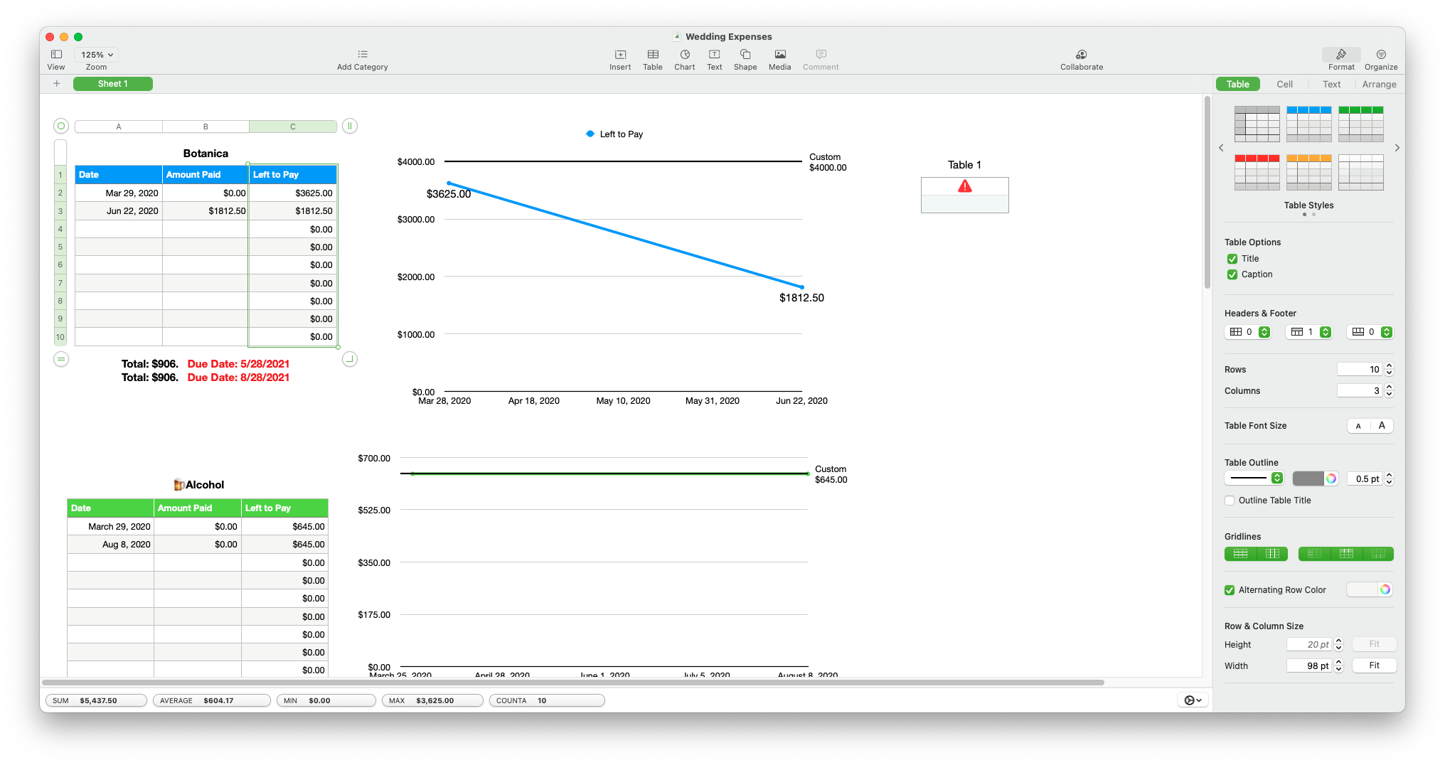Uncheck the Caption table option
This screenshot has height=765, width=1445.
1232,274
